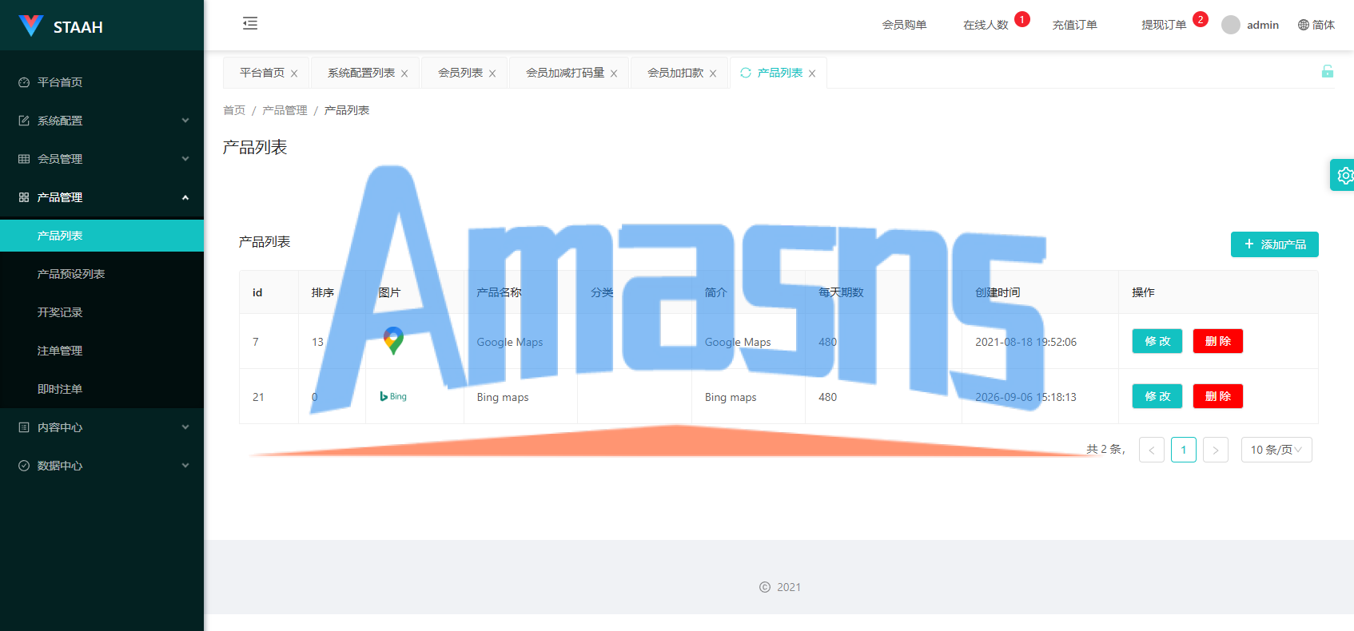Close the 会员加扣款 tab
This screenshot has width=1354, height=631.
coord(713,73)
